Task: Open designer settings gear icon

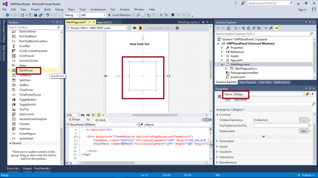Action: (177, 28)
